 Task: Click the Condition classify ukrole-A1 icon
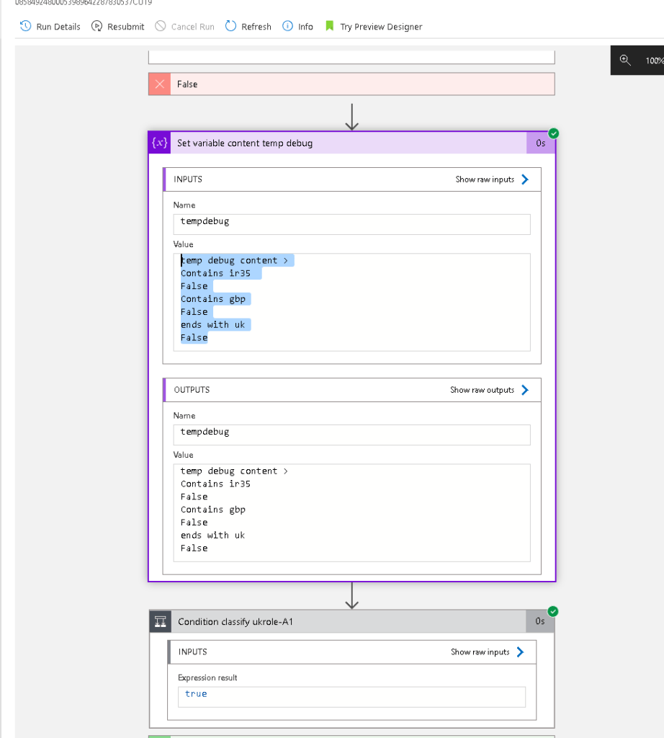(x=161, y=622)
